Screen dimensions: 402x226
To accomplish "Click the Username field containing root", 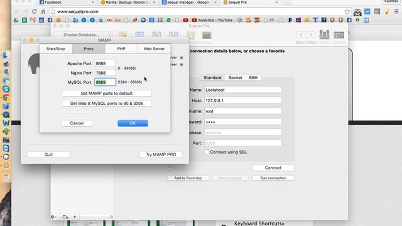I will pyautogui.click(x=243, y=111).
